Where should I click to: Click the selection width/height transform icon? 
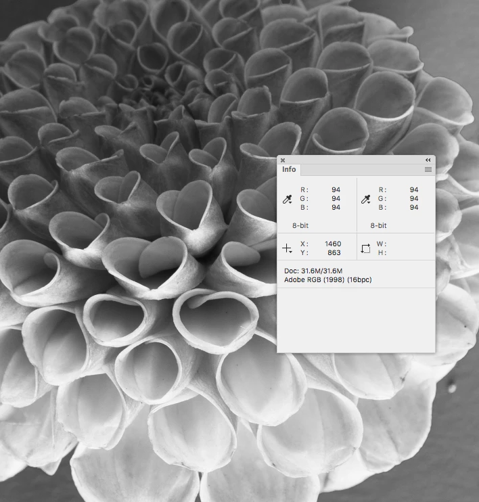tap(365, 248)
